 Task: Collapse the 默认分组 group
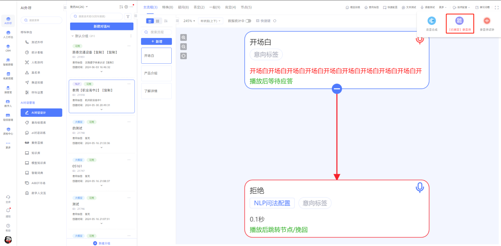click(x=72, y=36)
